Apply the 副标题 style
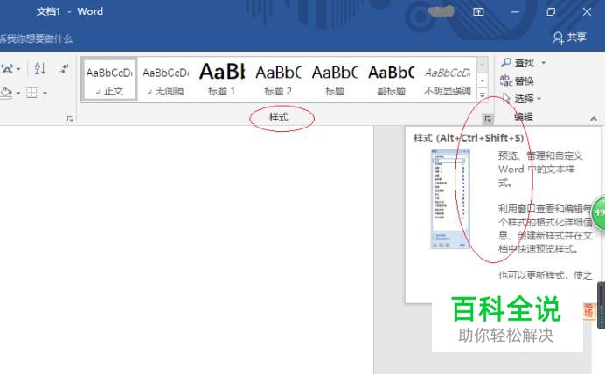This screenshot has width=605, height=374. (x=391, y=80)
